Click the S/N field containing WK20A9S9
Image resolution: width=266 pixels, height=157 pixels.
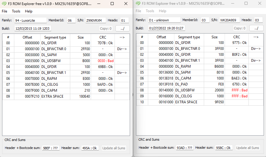(x=229, y=20)
